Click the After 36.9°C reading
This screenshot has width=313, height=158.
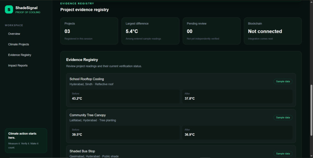point(237,132)
